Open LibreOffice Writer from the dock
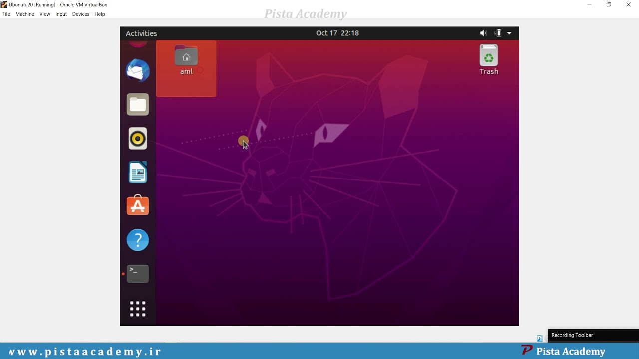This screenshot has height=359, width=639. [138, 172]
